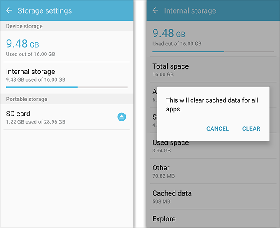
Task: Tap the 9.48 GB used summary on left
Action: pyautogui.click(x=30, y=48)
